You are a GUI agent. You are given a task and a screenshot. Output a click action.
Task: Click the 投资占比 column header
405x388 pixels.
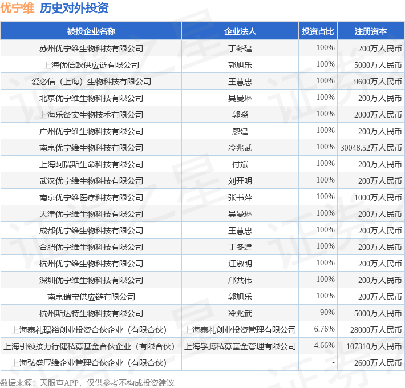318,31
